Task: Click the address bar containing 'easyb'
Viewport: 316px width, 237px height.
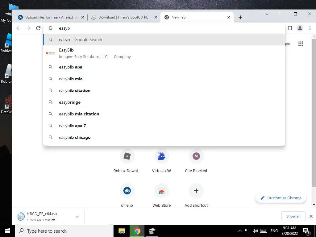Action: 164,28
